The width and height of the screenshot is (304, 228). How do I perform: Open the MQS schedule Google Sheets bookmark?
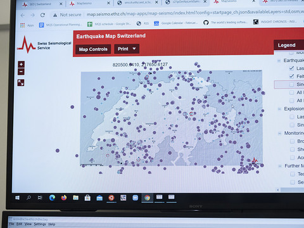[110, 24]
